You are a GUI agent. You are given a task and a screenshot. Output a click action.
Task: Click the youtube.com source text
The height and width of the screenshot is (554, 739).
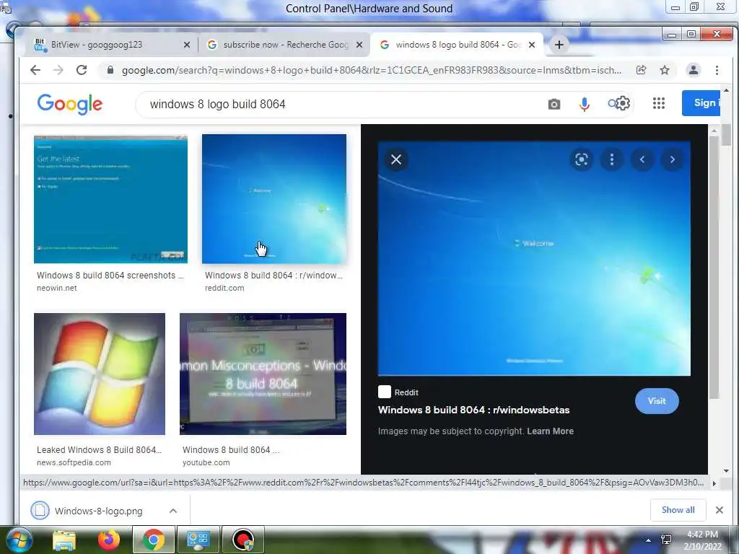206,462
